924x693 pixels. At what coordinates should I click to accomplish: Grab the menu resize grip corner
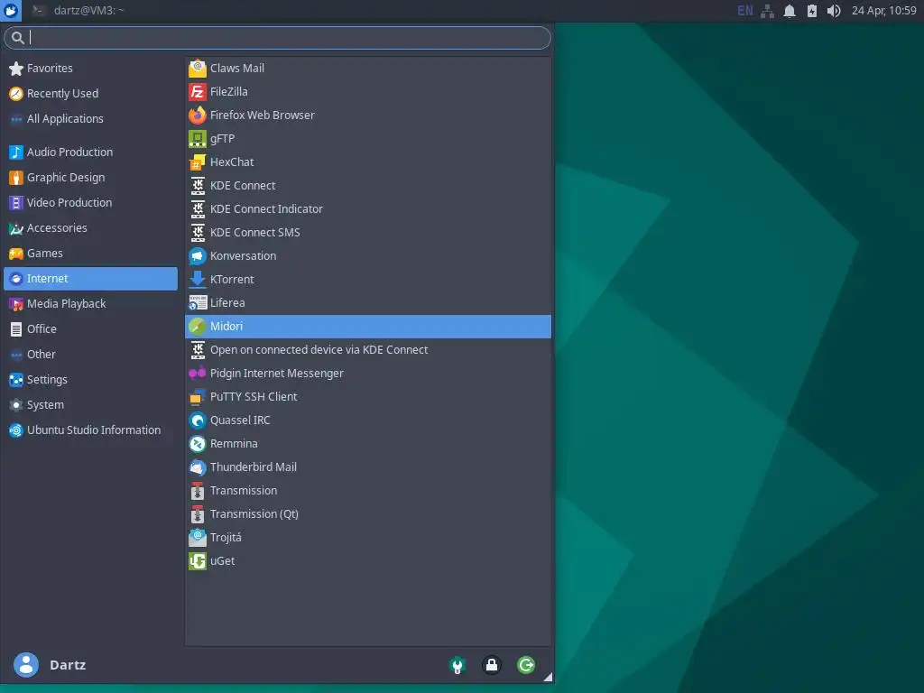548,677
